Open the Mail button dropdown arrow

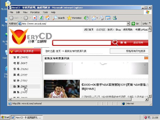97,18
